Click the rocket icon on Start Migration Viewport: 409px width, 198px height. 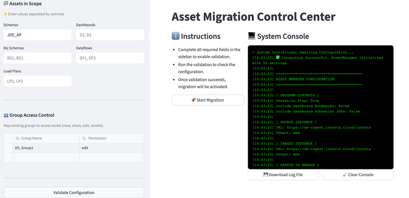(x=193, y=100)
